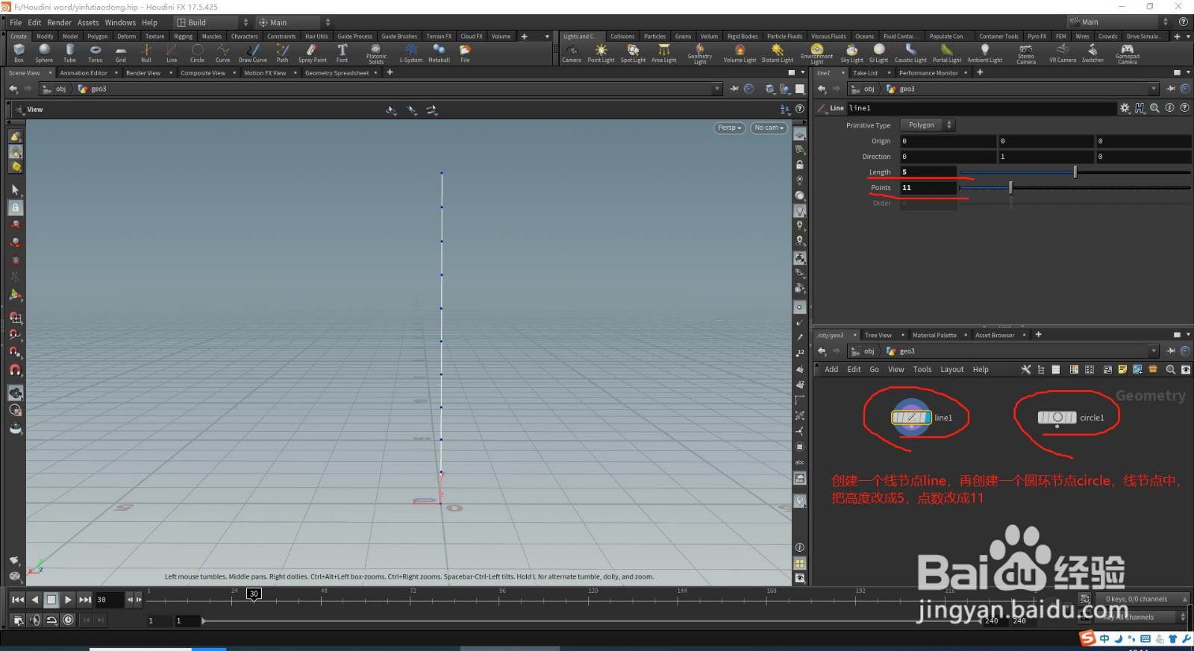
Task: Open the File menu
Action: 16,22
